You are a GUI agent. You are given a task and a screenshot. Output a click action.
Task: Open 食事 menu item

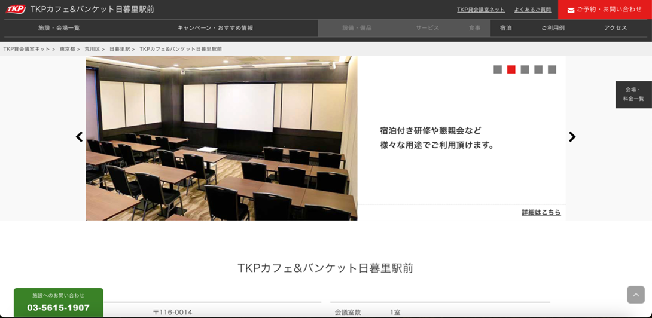pos(474,28)
